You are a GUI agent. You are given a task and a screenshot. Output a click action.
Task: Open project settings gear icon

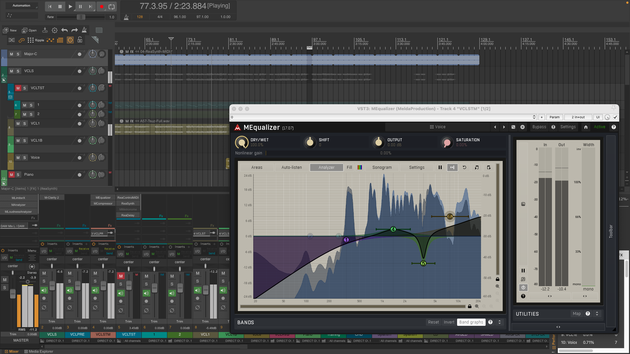tap(54, 30)
